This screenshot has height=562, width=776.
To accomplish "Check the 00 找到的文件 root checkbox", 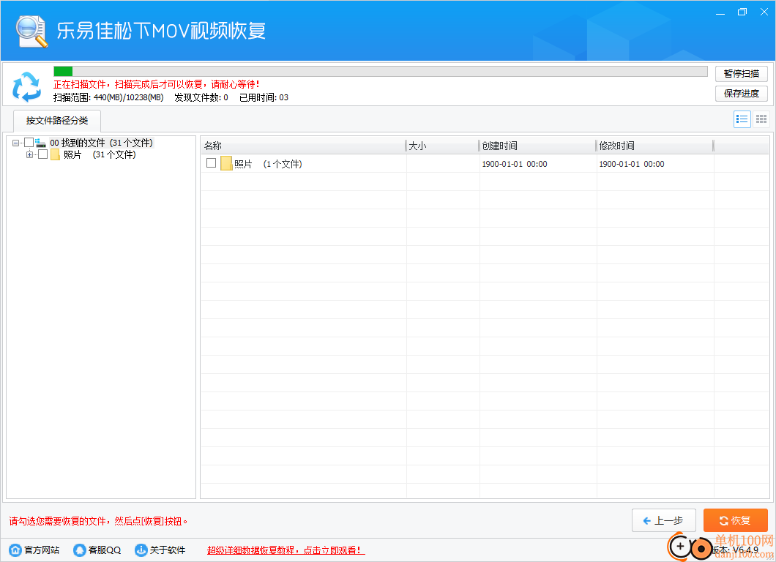I will (29, 143).
